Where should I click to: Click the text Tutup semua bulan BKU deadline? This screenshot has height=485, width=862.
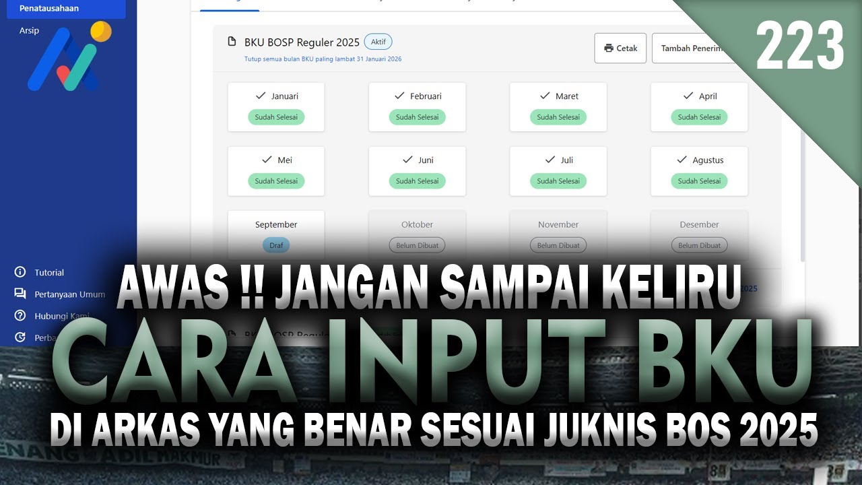tap(323, 59)
